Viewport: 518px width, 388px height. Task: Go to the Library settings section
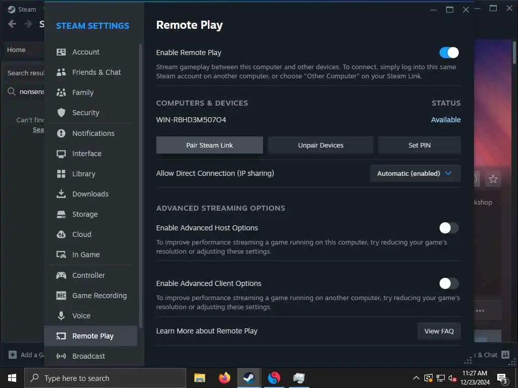pos(90,174)
